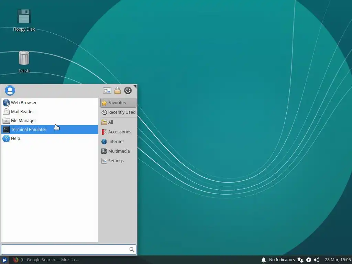The height and width of the screenshot is (264, 352).
Task: Open the Accessories category
Action: click(118, 132)
